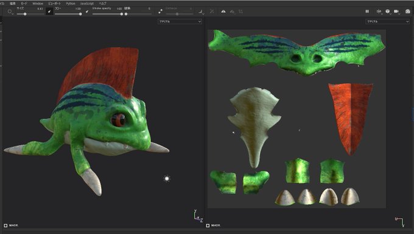Open the Window menu

(38, 4)
